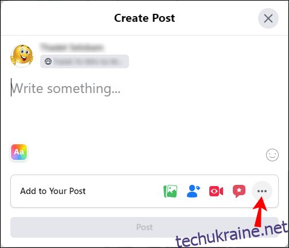Click the Post button
This screenshot has width=289, height=248.
[x=144, y=227]
